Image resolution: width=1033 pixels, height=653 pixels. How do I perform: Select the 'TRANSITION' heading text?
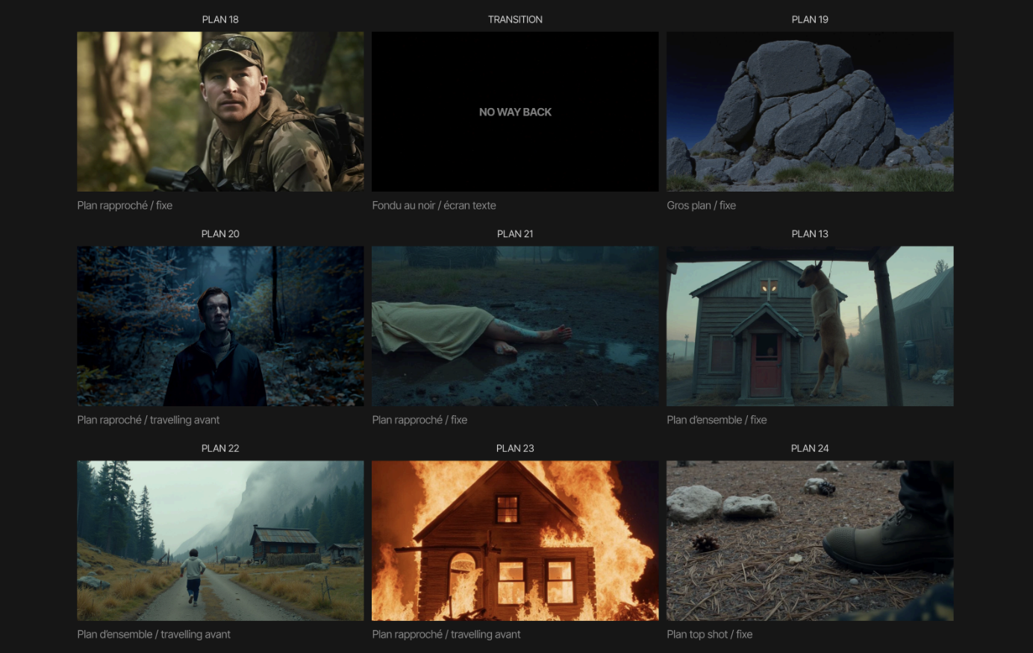(515, 19)
